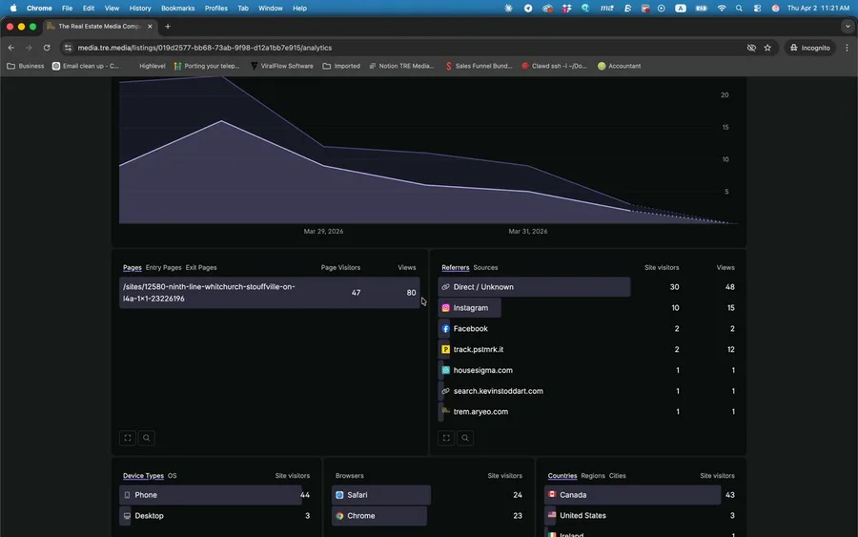Click the United States country row
The width and height of the screenshot is (858, 537).
(641, 516)
